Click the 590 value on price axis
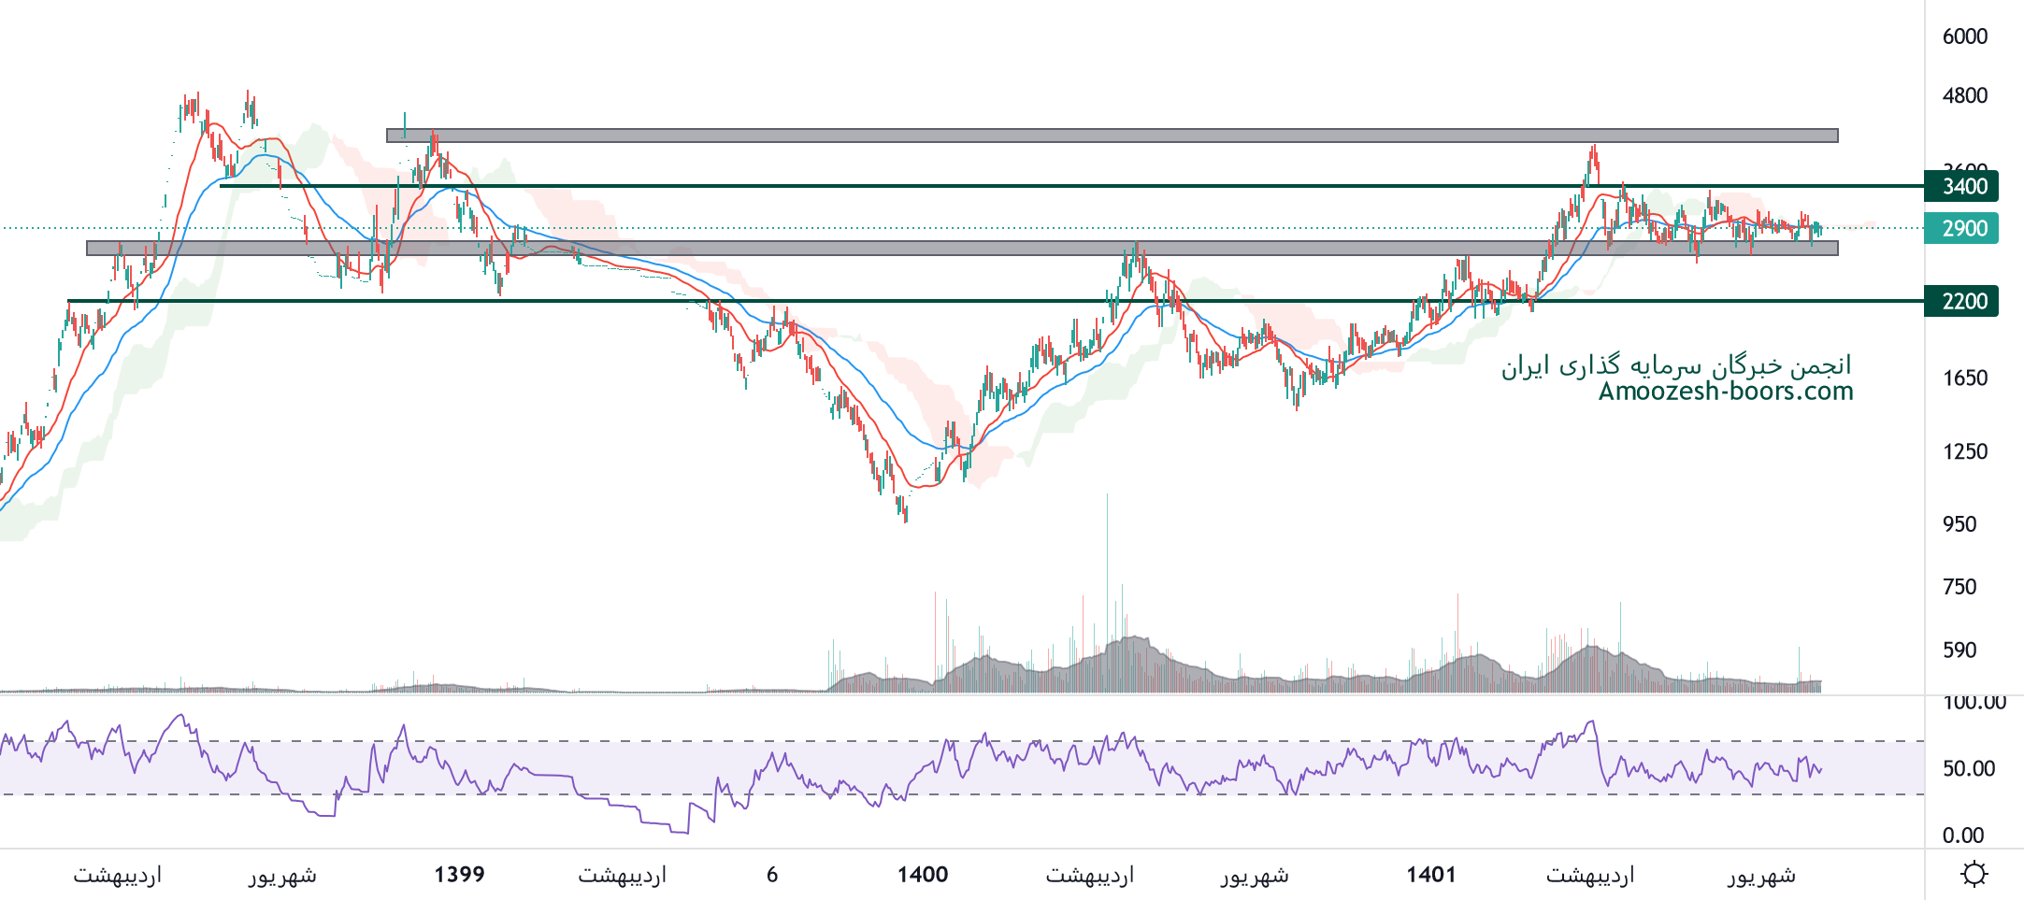This screenshot has width=2024, height=900. 1959,650
